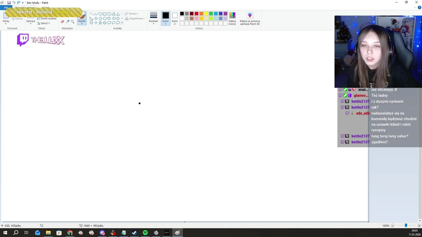Open Paint help with the question mark icon

419,7
